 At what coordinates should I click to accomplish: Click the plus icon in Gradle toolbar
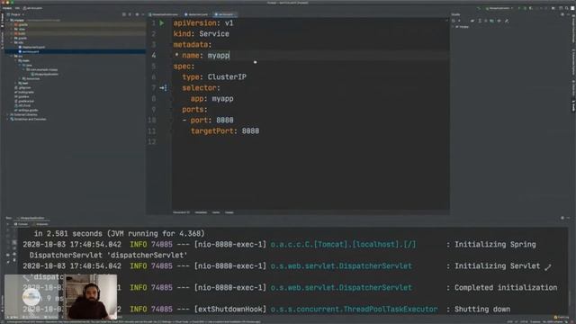pyautogui.click(x=459, y=21)
